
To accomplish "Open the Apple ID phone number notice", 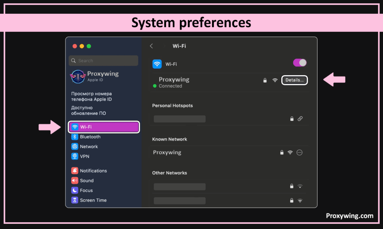I will 92,96.
